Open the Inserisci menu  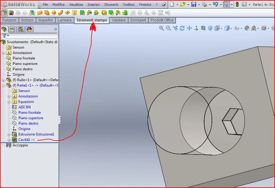[94, 5]
